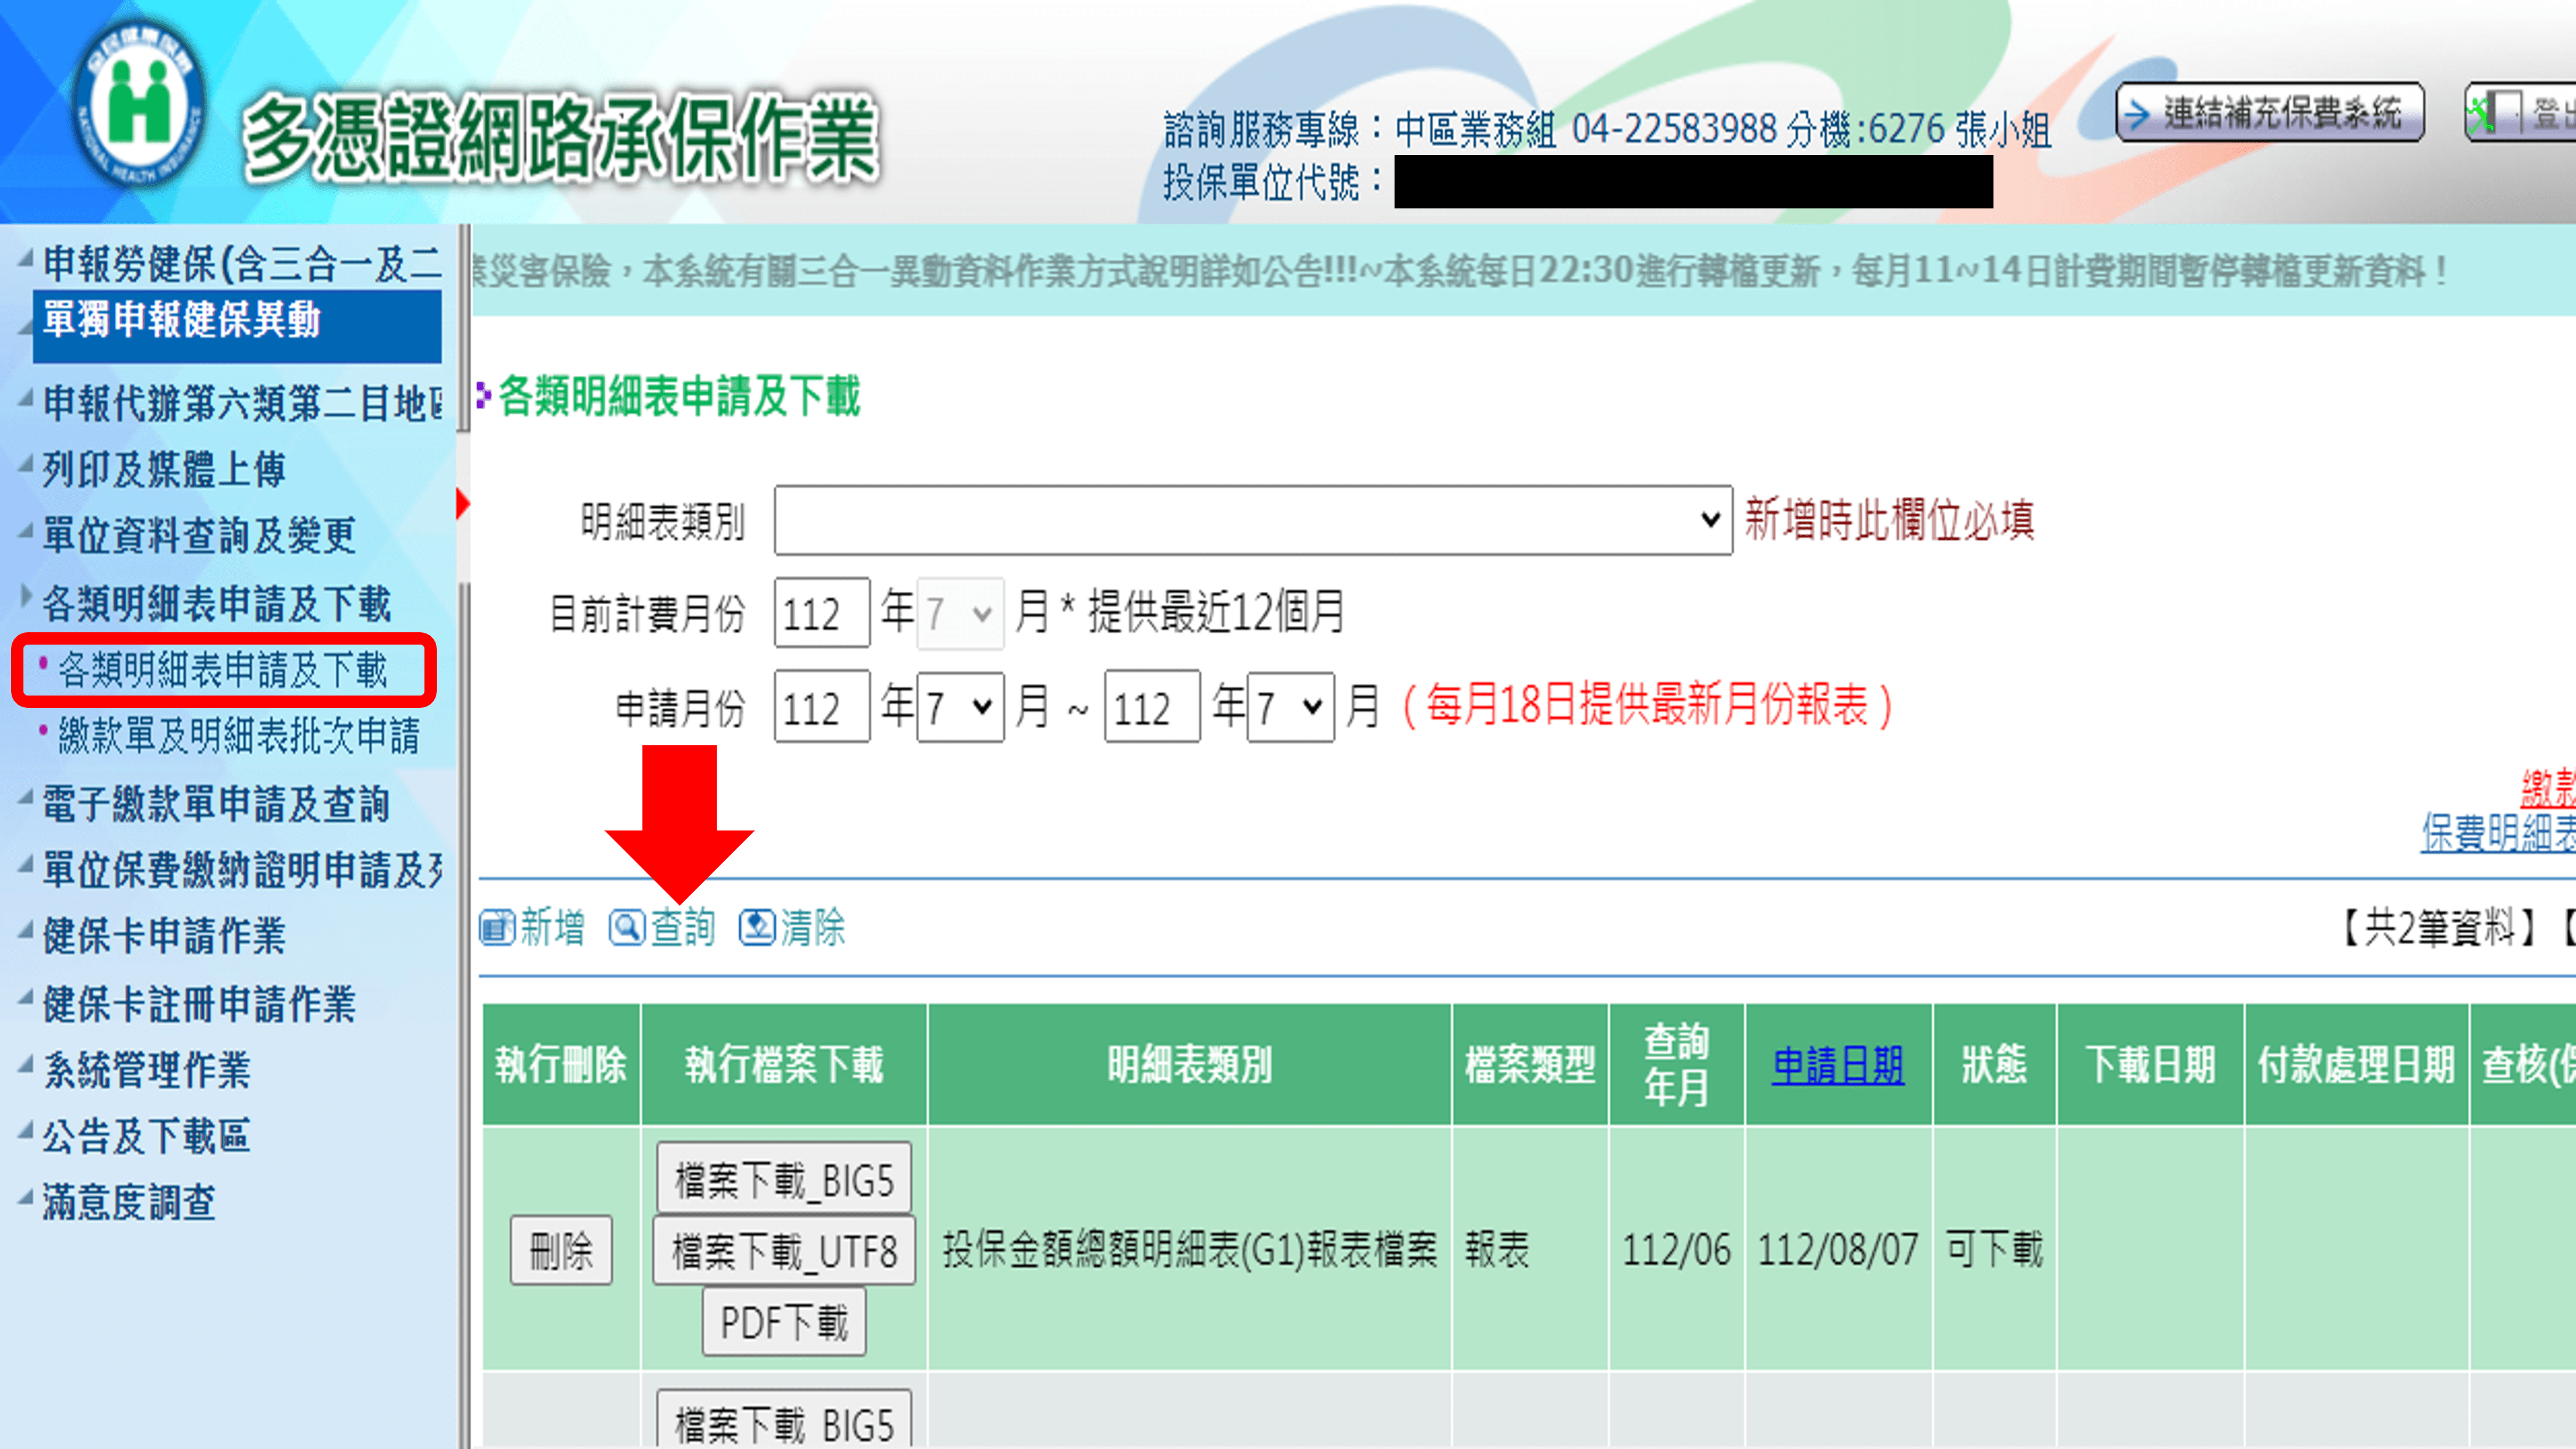This screenshot has height=1449, width=2576.
Task: Open the 申請月份 end month dropdown
Action: [1290, 707]
